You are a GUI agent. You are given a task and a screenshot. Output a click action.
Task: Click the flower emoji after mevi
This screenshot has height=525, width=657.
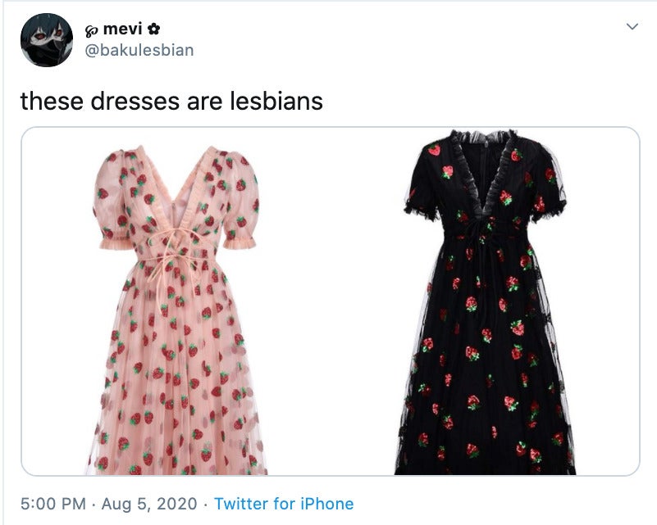[x=153, y=29]
